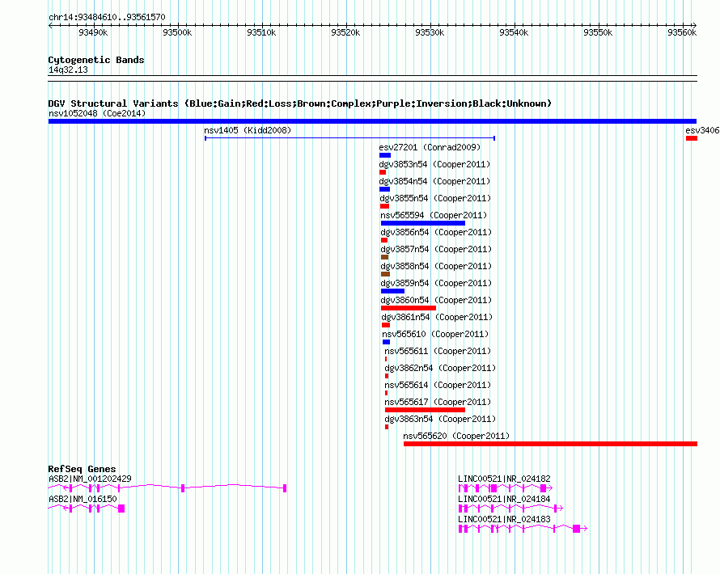
Task: Open LINC00521|NR_024182 transcript label
Action: [504, 479]
